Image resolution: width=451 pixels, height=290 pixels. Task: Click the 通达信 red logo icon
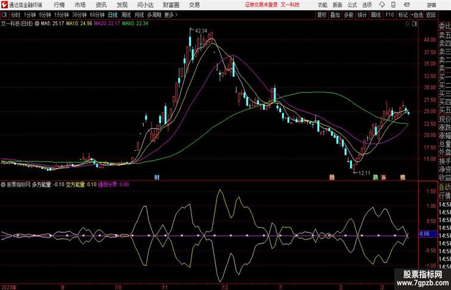point(4,5)
